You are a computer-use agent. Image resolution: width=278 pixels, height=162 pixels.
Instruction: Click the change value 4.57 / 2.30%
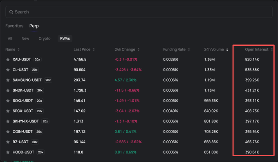click(126, 80)
